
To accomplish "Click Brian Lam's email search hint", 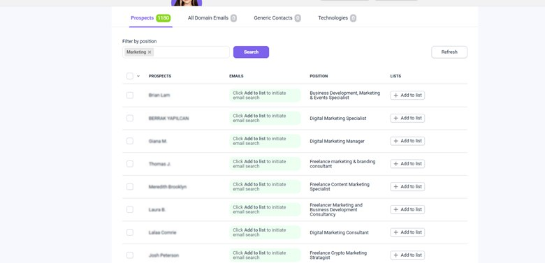I will (265, 96).
